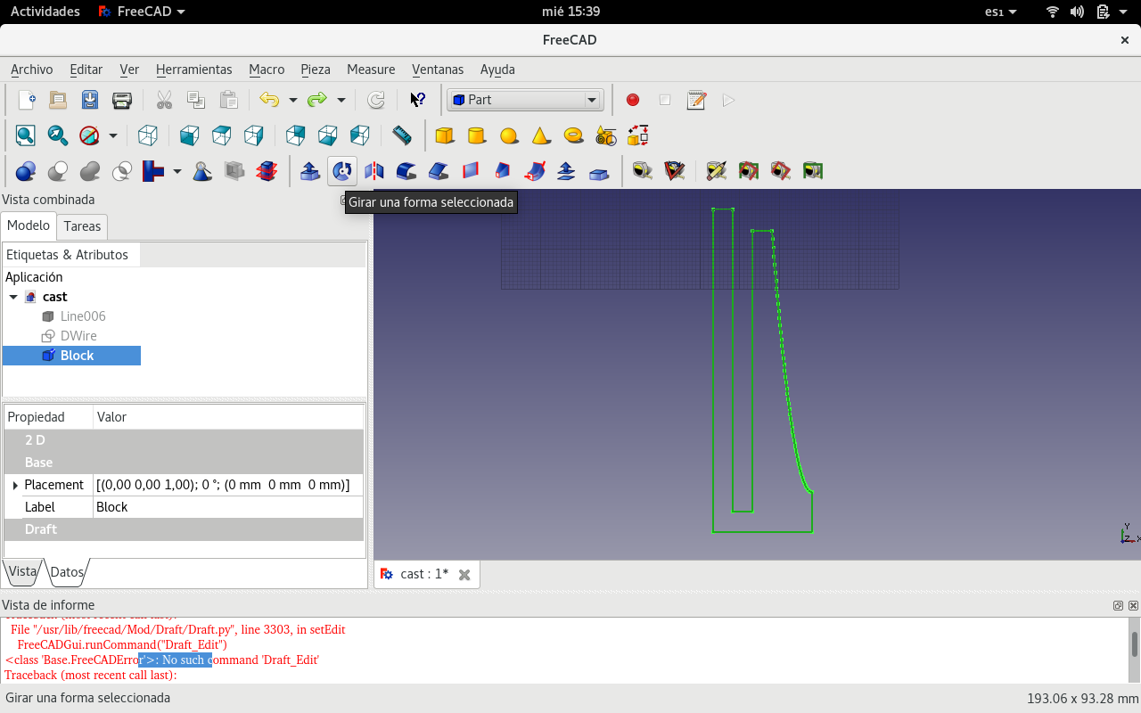Expand the Placement property

(15, 485)
